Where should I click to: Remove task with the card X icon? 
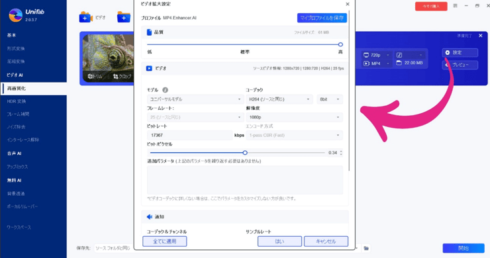[481, 36]
